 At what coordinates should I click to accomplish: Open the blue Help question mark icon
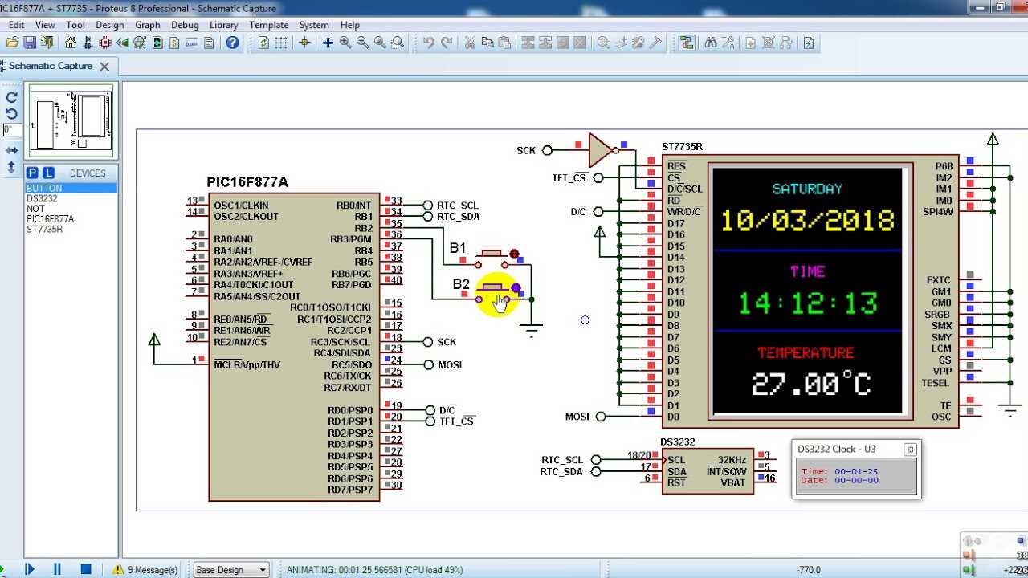232,43
